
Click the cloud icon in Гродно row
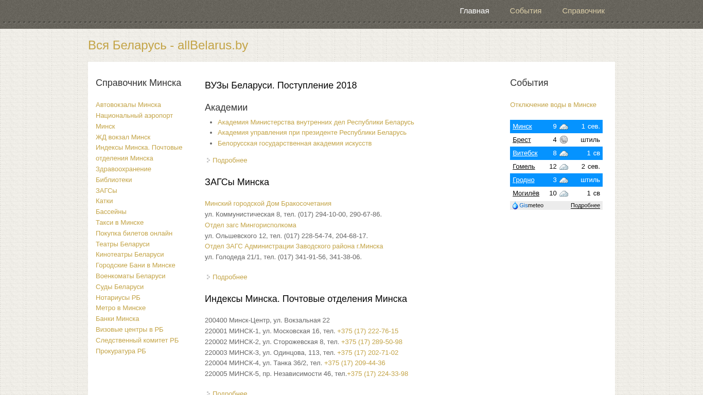pyautogui.click(x=564, y=180)
